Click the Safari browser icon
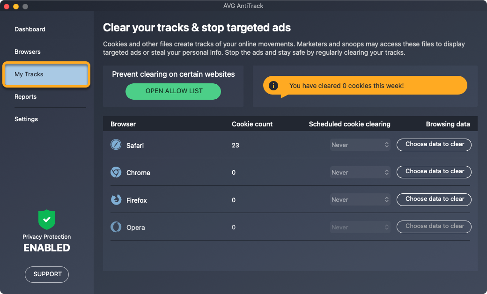 coord(116,145)
